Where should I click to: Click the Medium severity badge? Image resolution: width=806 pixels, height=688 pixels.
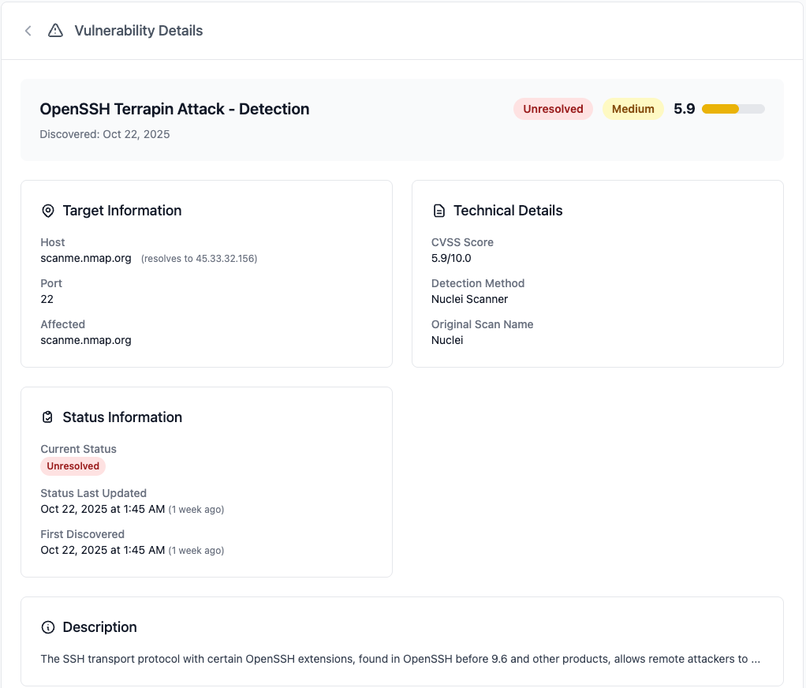(x=632, y=108)
